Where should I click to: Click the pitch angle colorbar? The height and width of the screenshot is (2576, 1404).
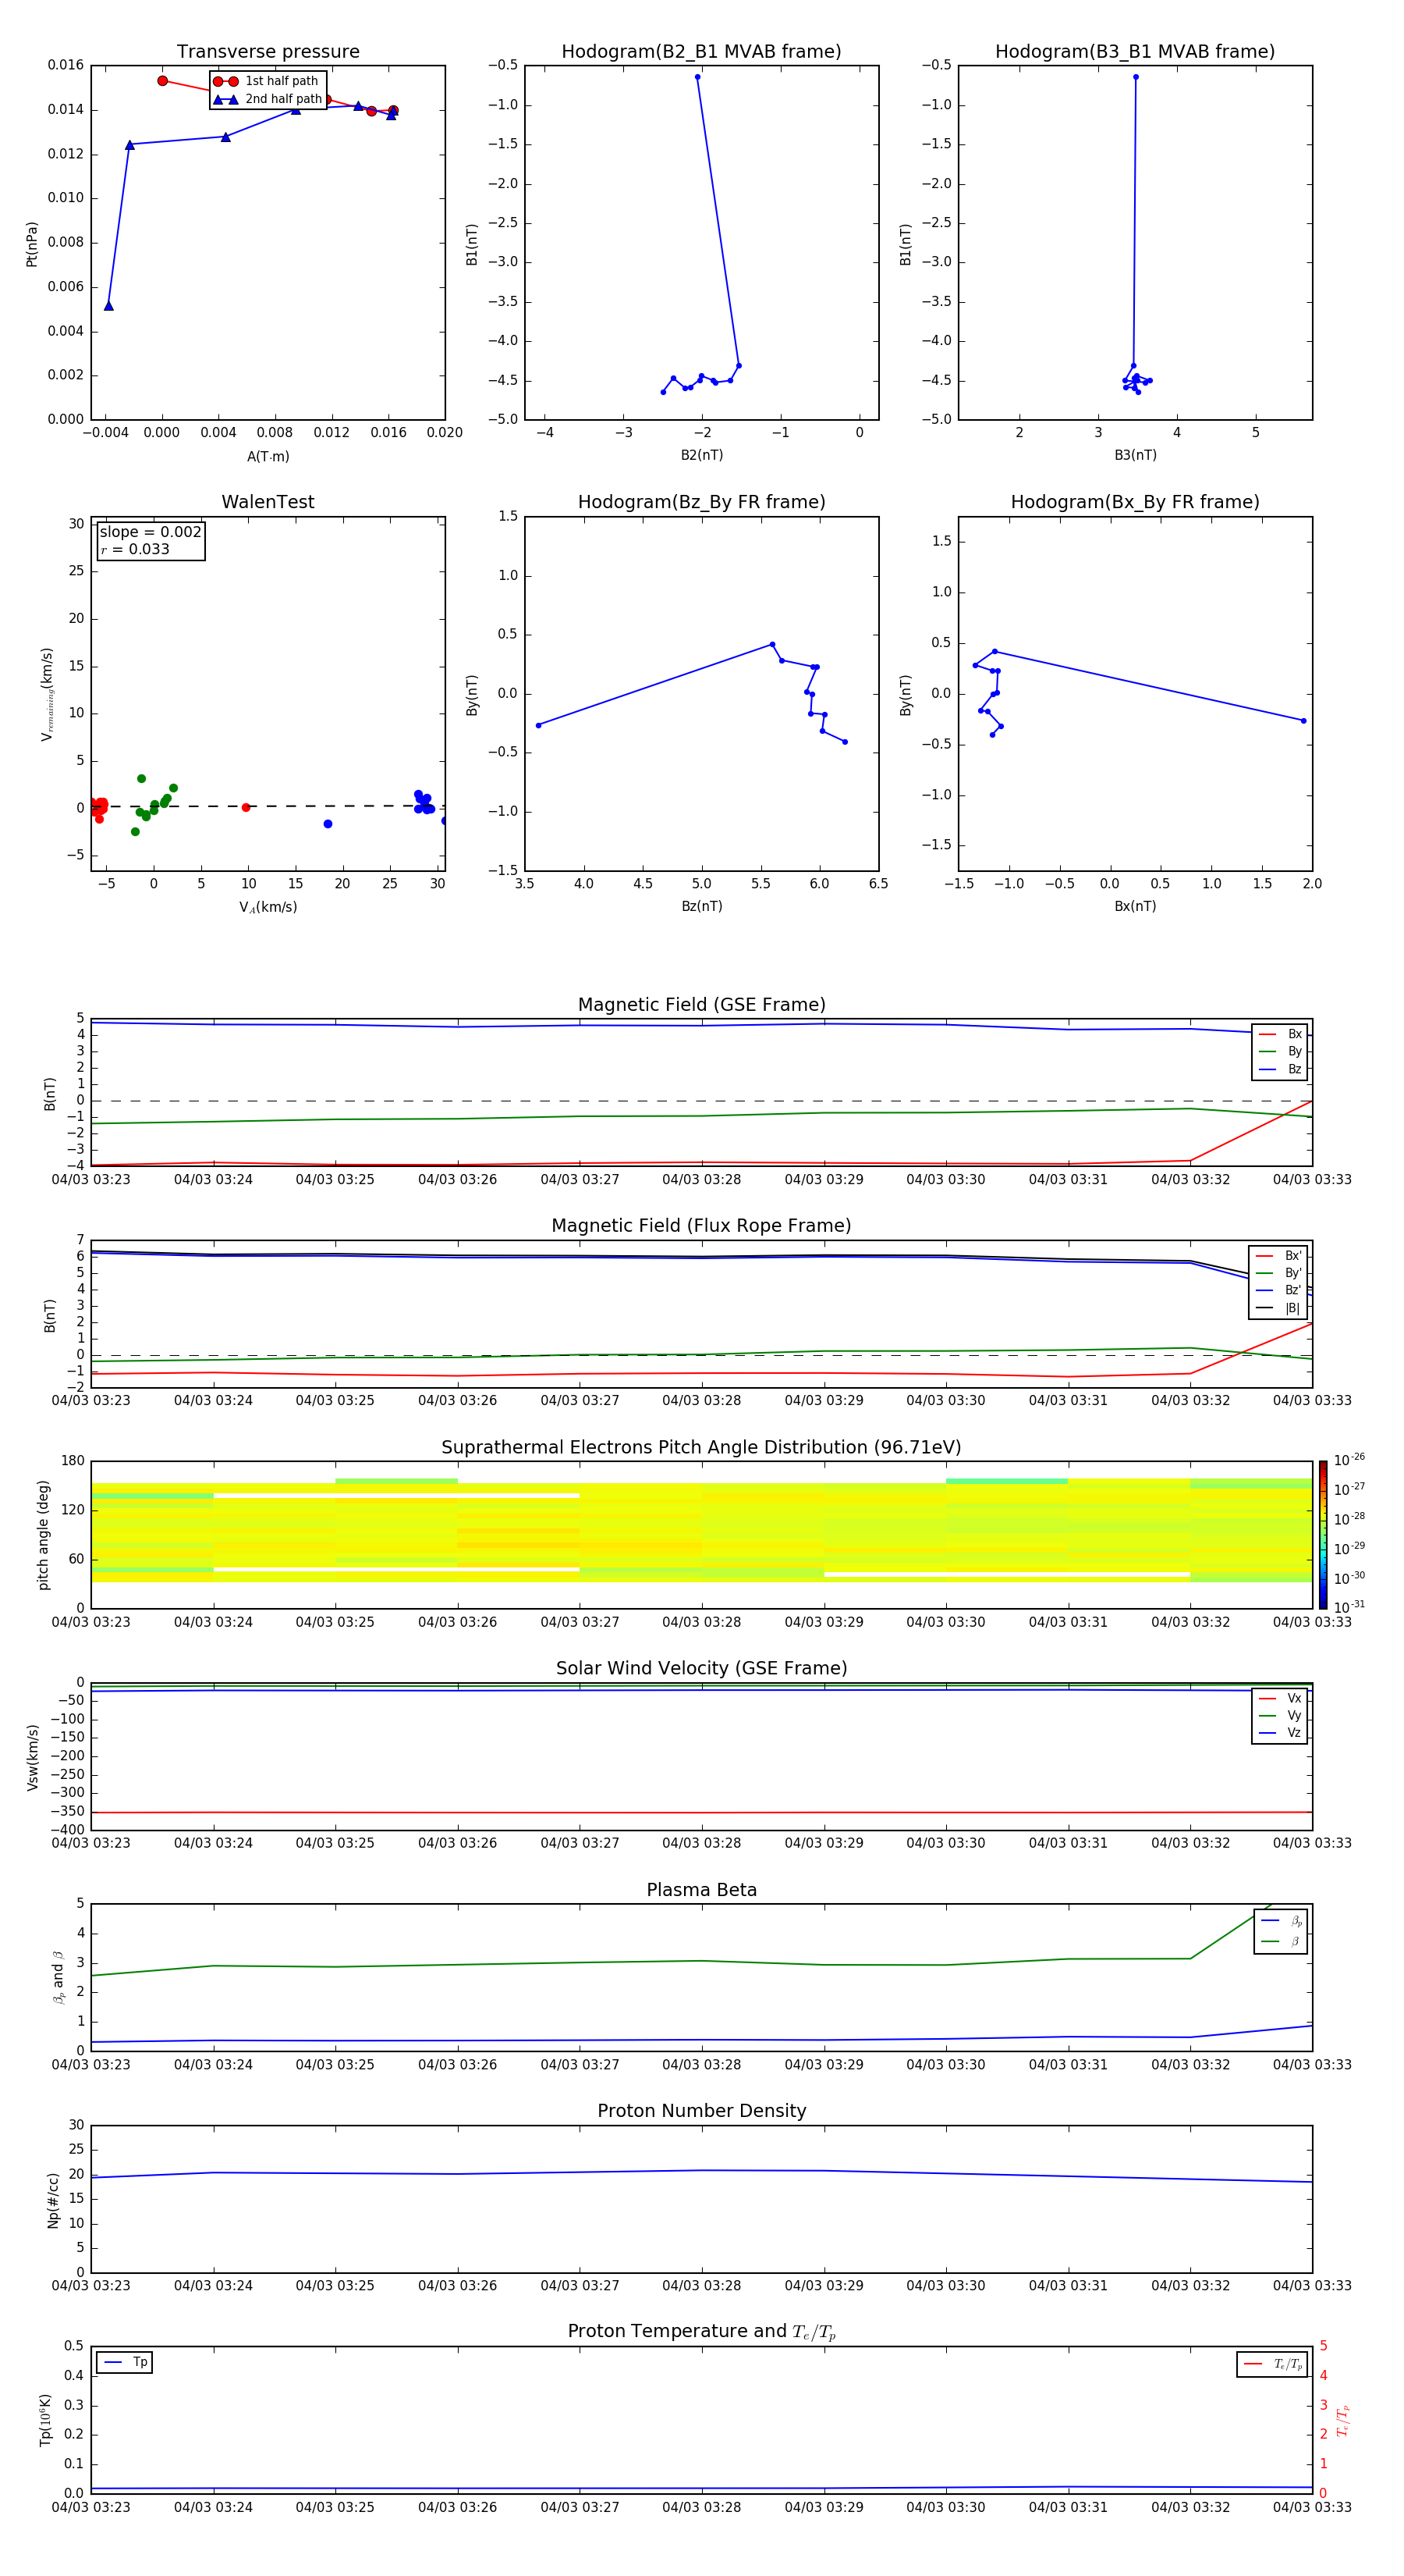1322,1534
